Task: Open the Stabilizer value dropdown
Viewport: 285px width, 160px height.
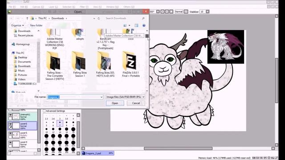Action: click(x=208, y=12)
